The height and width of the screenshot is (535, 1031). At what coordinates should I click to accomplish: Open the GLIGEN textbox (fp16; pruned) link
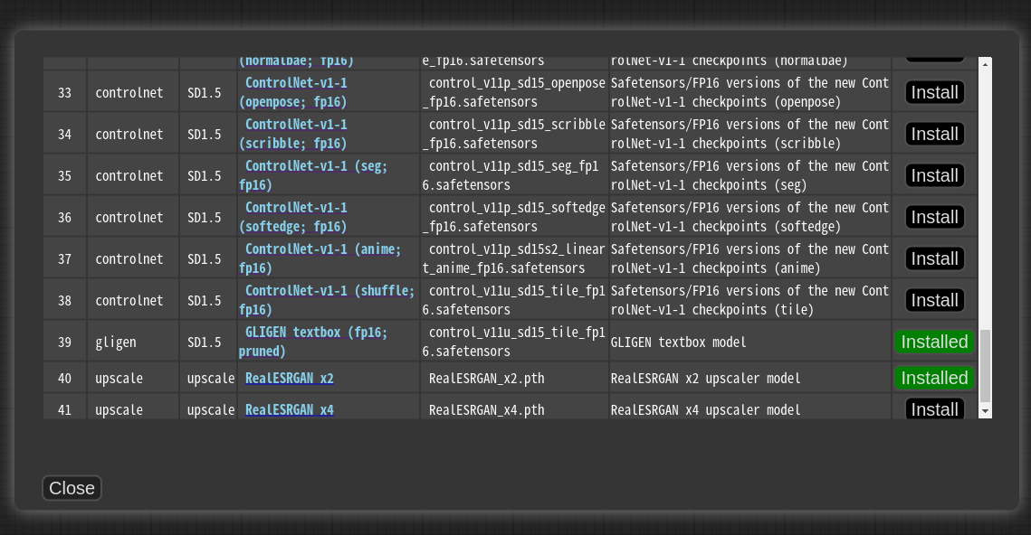coord(319,342)
